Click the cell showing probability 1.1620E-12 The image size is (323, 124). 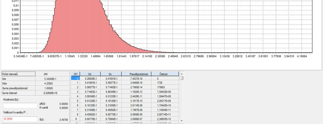coord(136,92)
